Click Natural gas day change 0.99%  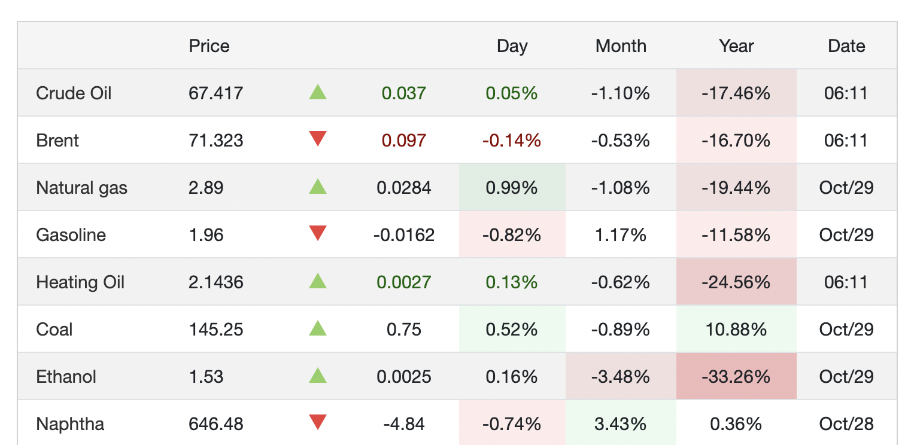pos(512,188)
